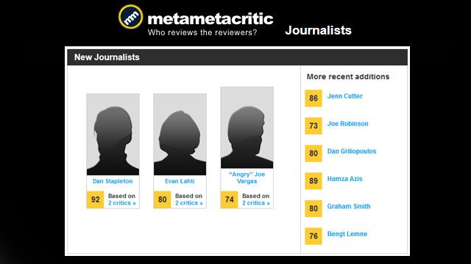Open "2 critics »" under Dan Stapleton

pyautogui.click(x=122, y=203)
